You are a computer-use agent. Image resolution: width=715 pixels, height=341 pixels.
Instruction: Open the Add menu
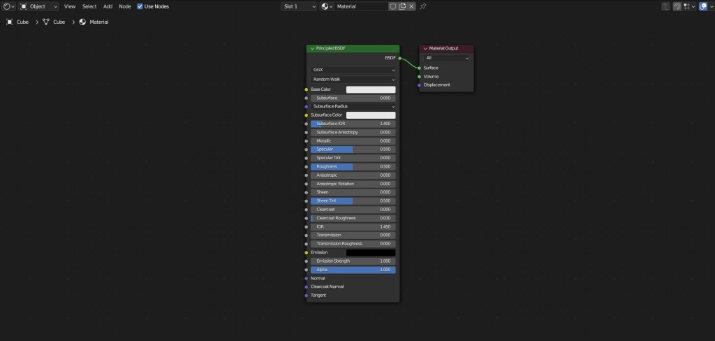[x=108, y=6]
